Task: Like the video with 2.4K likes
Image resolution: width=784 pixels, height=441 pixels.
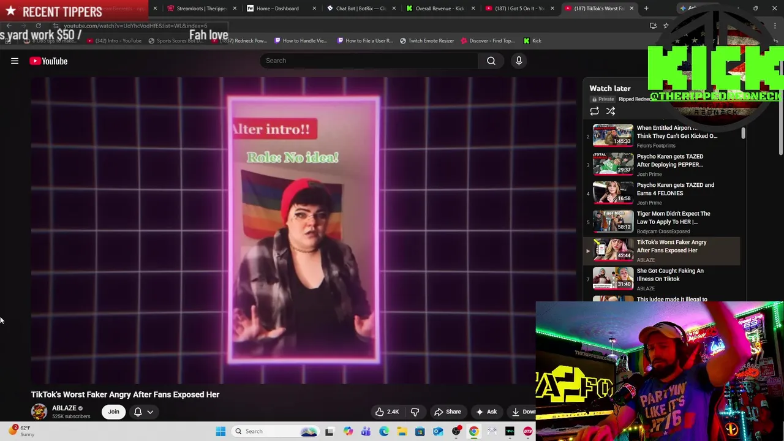Action: 386,412
